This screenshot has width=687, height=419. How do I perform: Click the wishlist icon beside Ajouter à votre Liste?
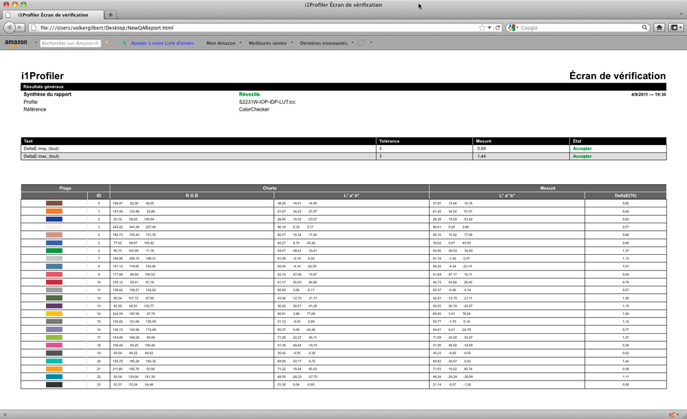(x=124, y=43)
